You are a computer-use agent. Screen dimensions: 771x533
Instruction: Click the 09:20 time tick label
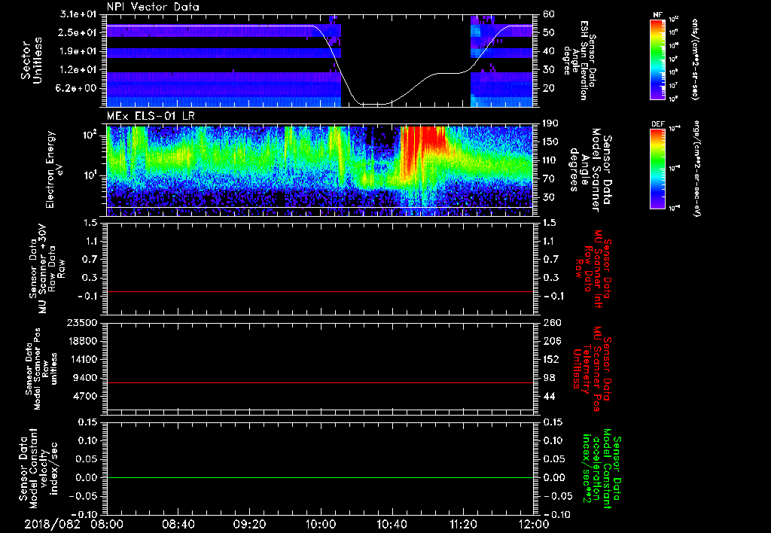250,525
